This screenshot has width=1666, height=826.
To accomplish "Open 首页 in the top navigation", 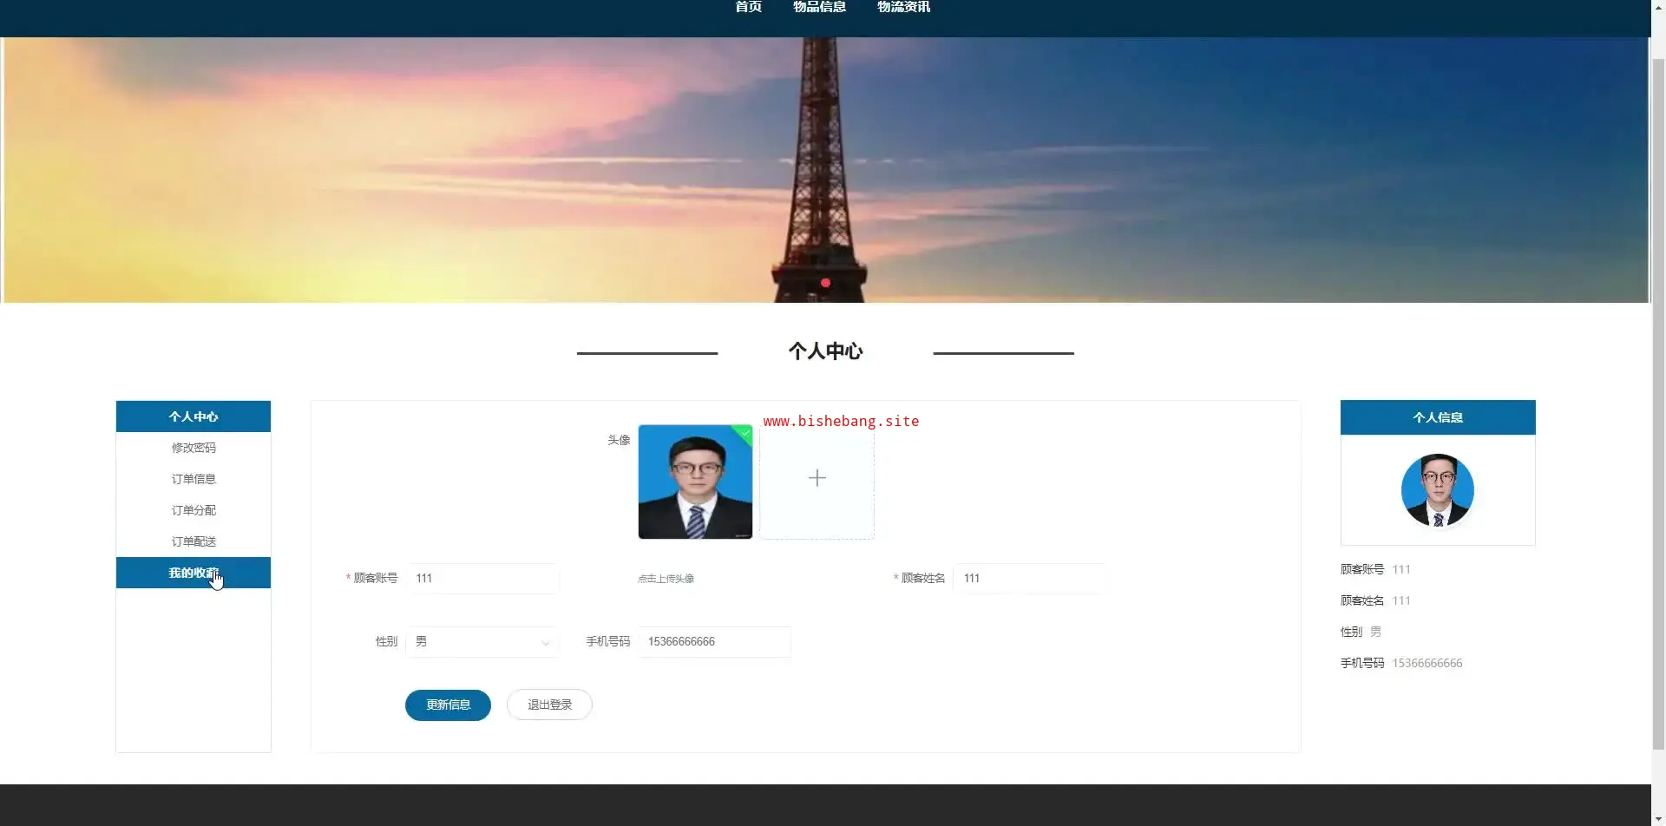I will coord(748,7).
